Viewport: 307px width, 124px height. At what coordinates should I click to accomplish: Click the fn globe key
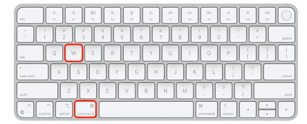pyautogui.click(x=25, y=110)
